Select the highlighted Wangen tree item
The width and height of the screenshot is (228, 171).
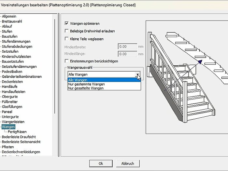8,127
